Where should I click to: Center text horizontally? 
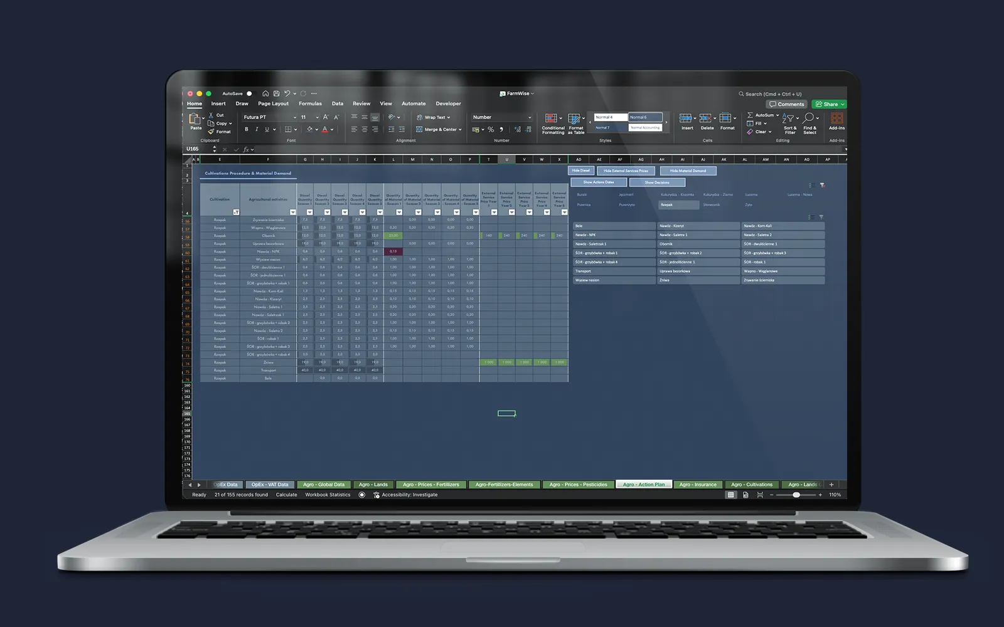[365, 129]
